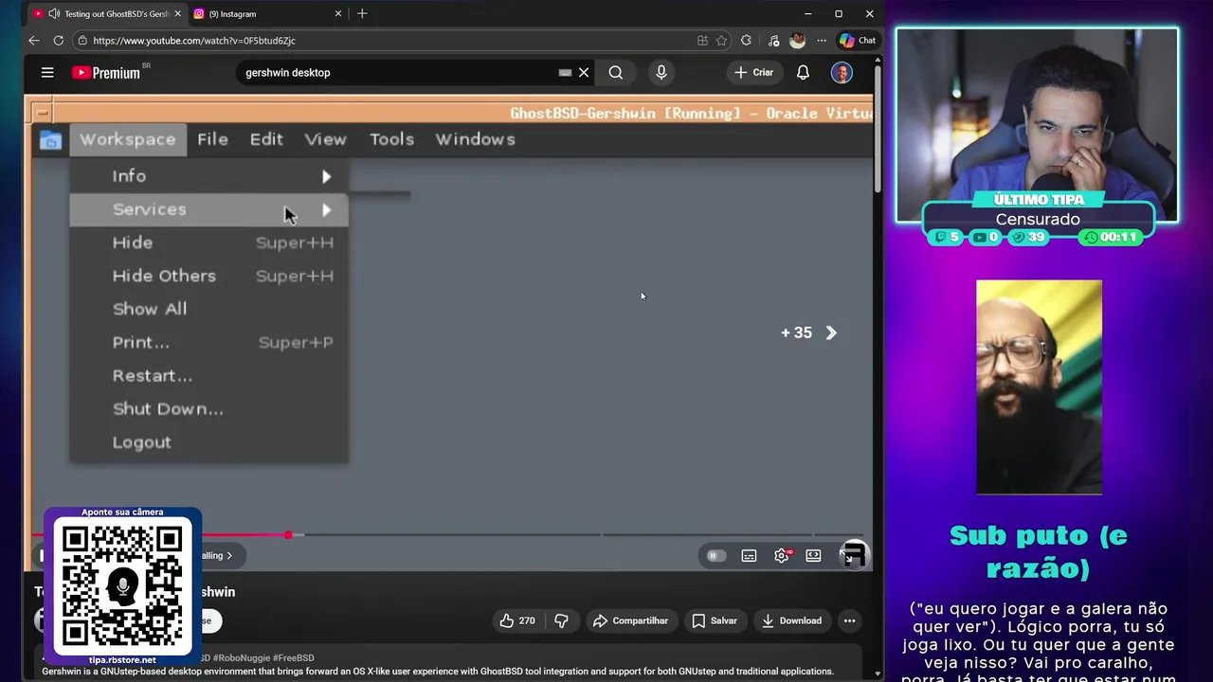Click View menu in the video
The image size is (1213, 682).
pyautogui.click(x=325, y=139)
